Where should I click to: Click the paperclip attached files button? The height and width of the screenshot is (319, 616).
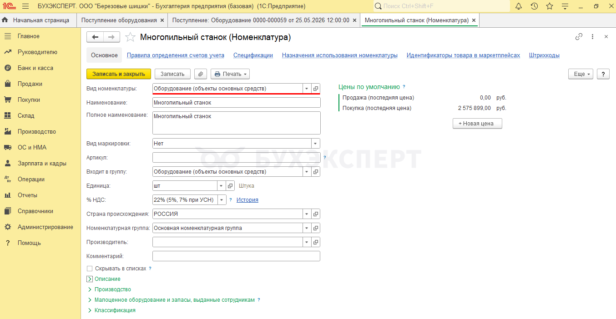coord(201,74)
